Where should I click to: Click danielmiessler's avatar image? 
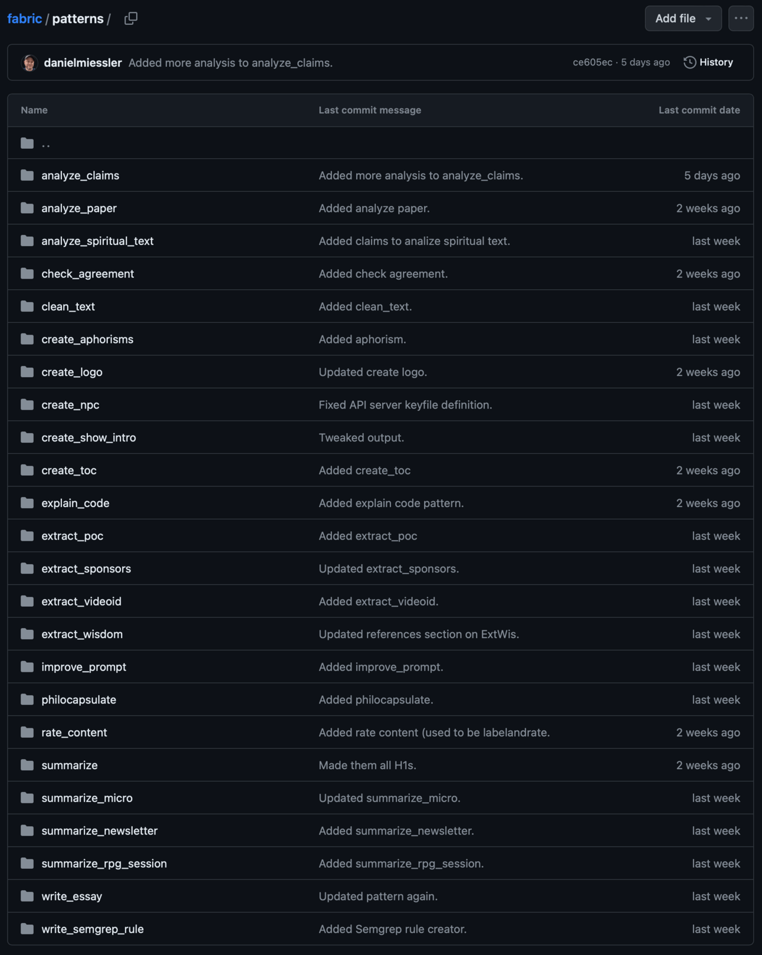click(x=29, y=63)
